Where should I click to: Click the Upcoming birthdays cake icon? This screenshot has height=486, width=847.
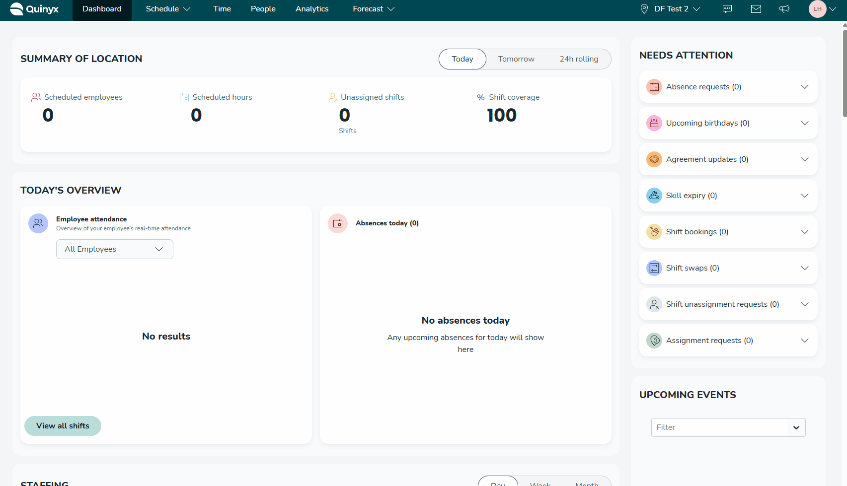coord(654,123)
